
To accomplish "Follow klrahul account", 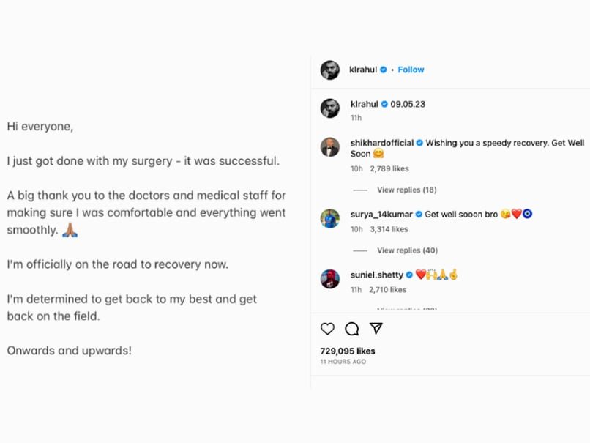I will 411,70.
